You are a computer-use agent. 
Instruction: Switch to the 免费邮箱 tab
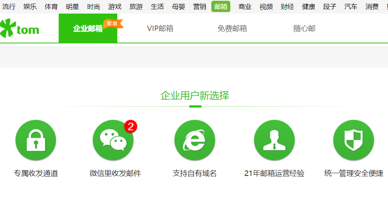tap(232, 28)
